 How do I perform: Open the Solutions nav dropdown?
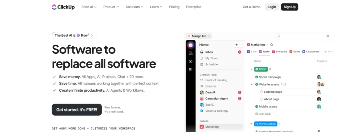point(134,7)
